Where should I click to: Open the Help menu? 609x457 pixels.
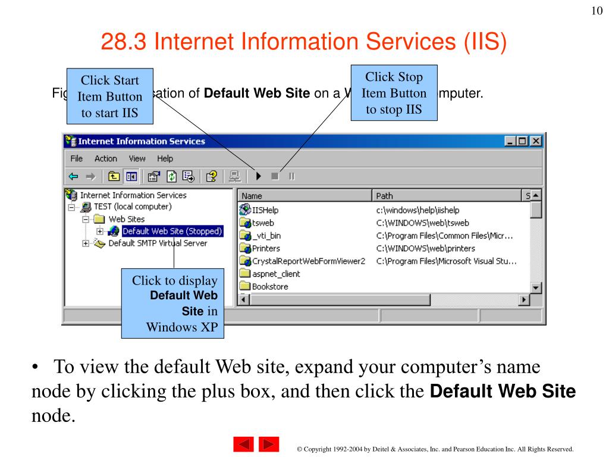coord(165,158)
